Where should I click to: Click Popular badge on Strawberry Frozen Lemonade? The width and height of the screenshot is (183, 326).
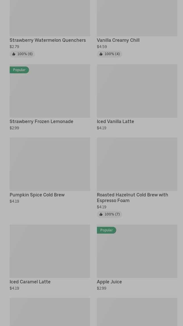(x=19, y=70)
